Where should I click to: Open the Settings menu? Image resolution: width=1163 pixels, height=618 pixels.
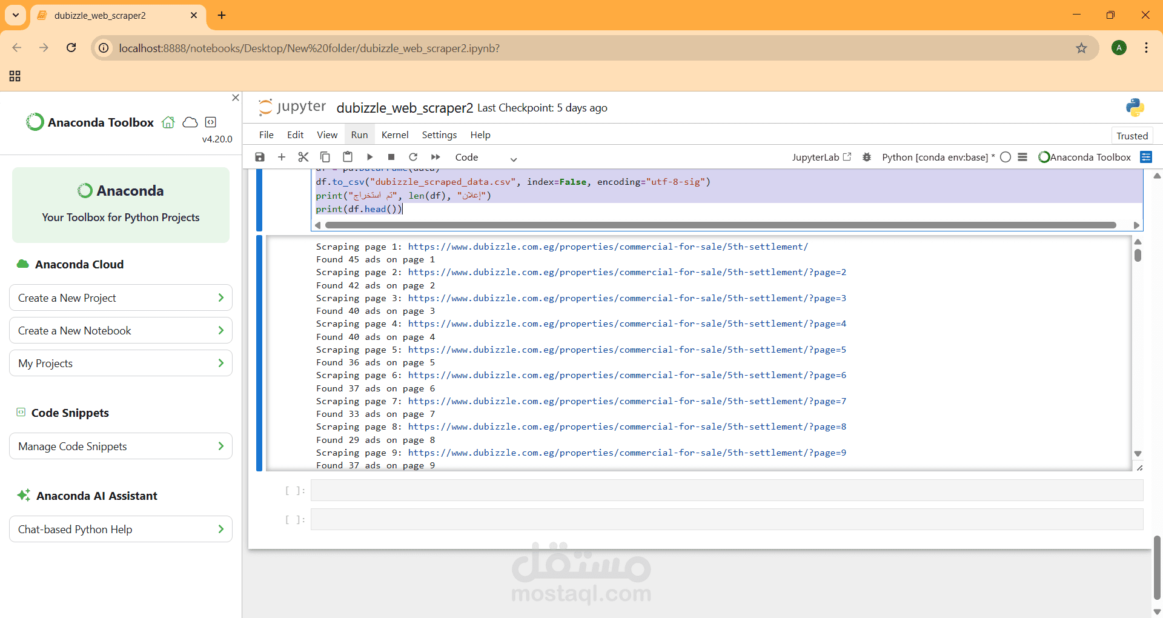(x=439, y=135)
